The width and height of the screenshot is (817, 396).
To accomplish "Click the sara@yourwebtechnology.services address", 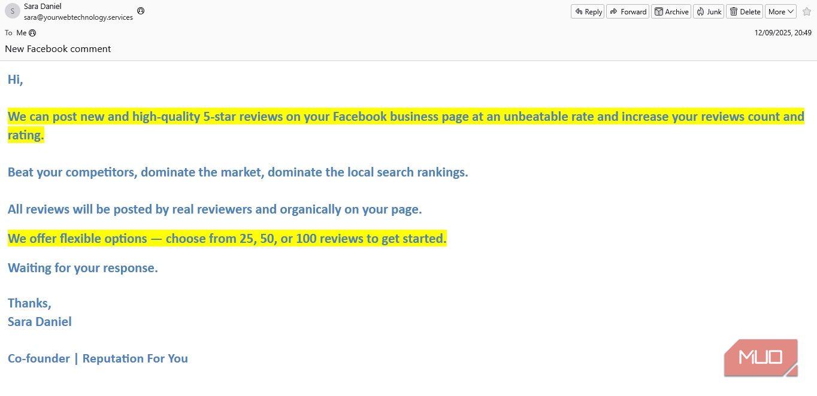I will click(x=78, y=17).
